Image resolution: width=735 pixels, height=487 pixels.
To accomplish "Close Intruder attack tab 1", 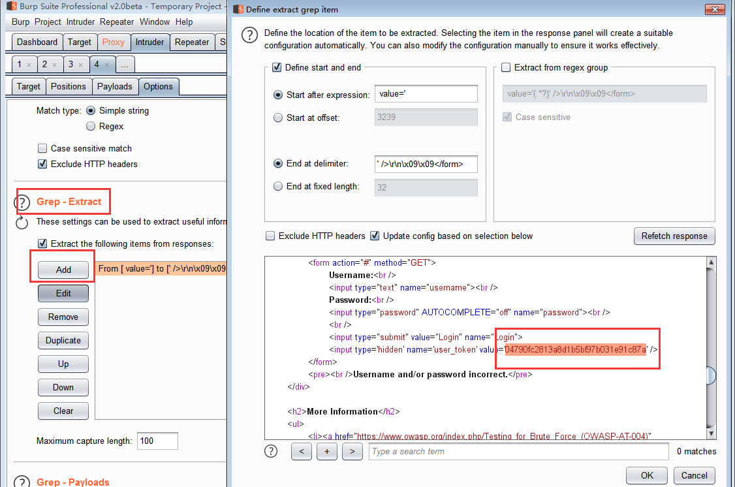I will 29,65.
